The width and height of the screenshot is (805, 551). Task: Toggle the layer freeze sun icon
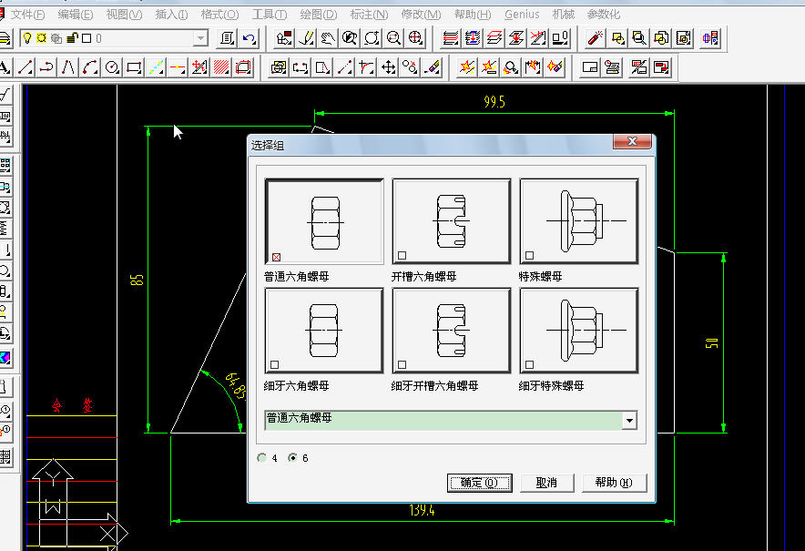[42, 38]
